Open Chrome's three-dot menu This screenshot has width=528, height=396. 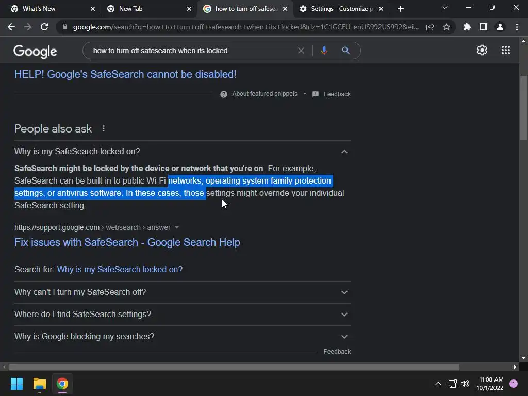[x=517, y=27]
